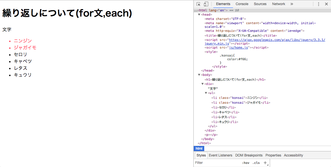331x167 pixels.
Task: Activate the inspect element picker icon
Action: (199, 4)
